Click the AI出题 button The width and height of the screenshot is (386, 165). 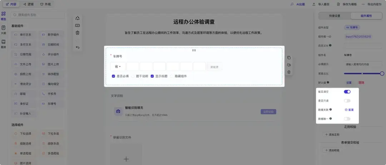tap(298, 4)
